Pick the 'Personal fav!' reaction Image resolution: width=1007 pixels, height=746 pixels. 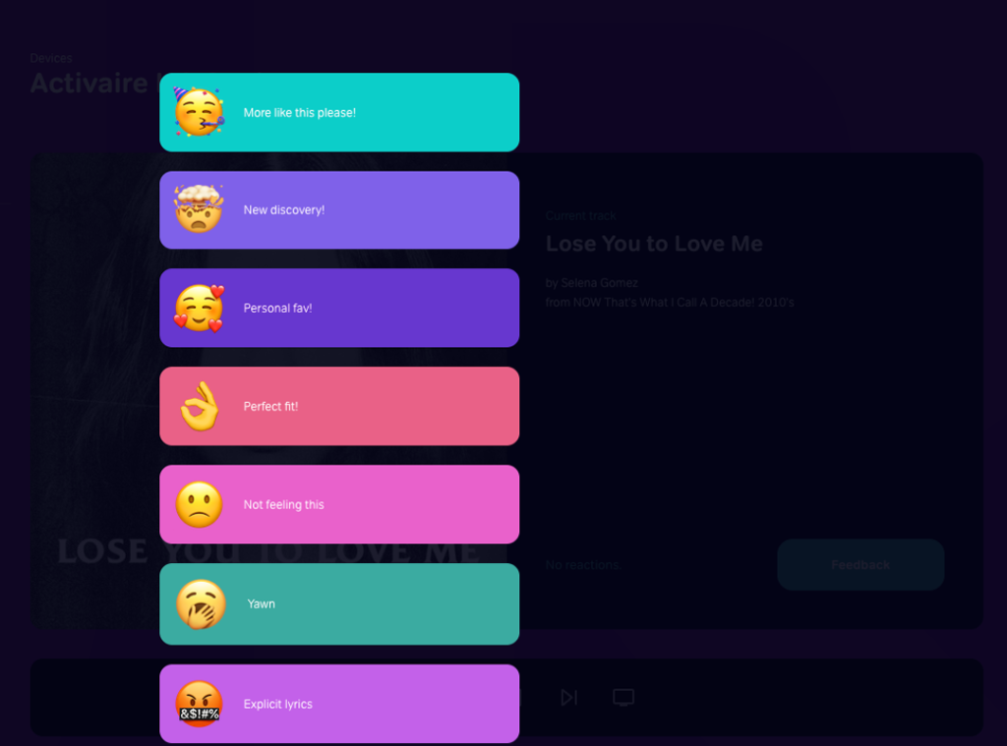339,309
